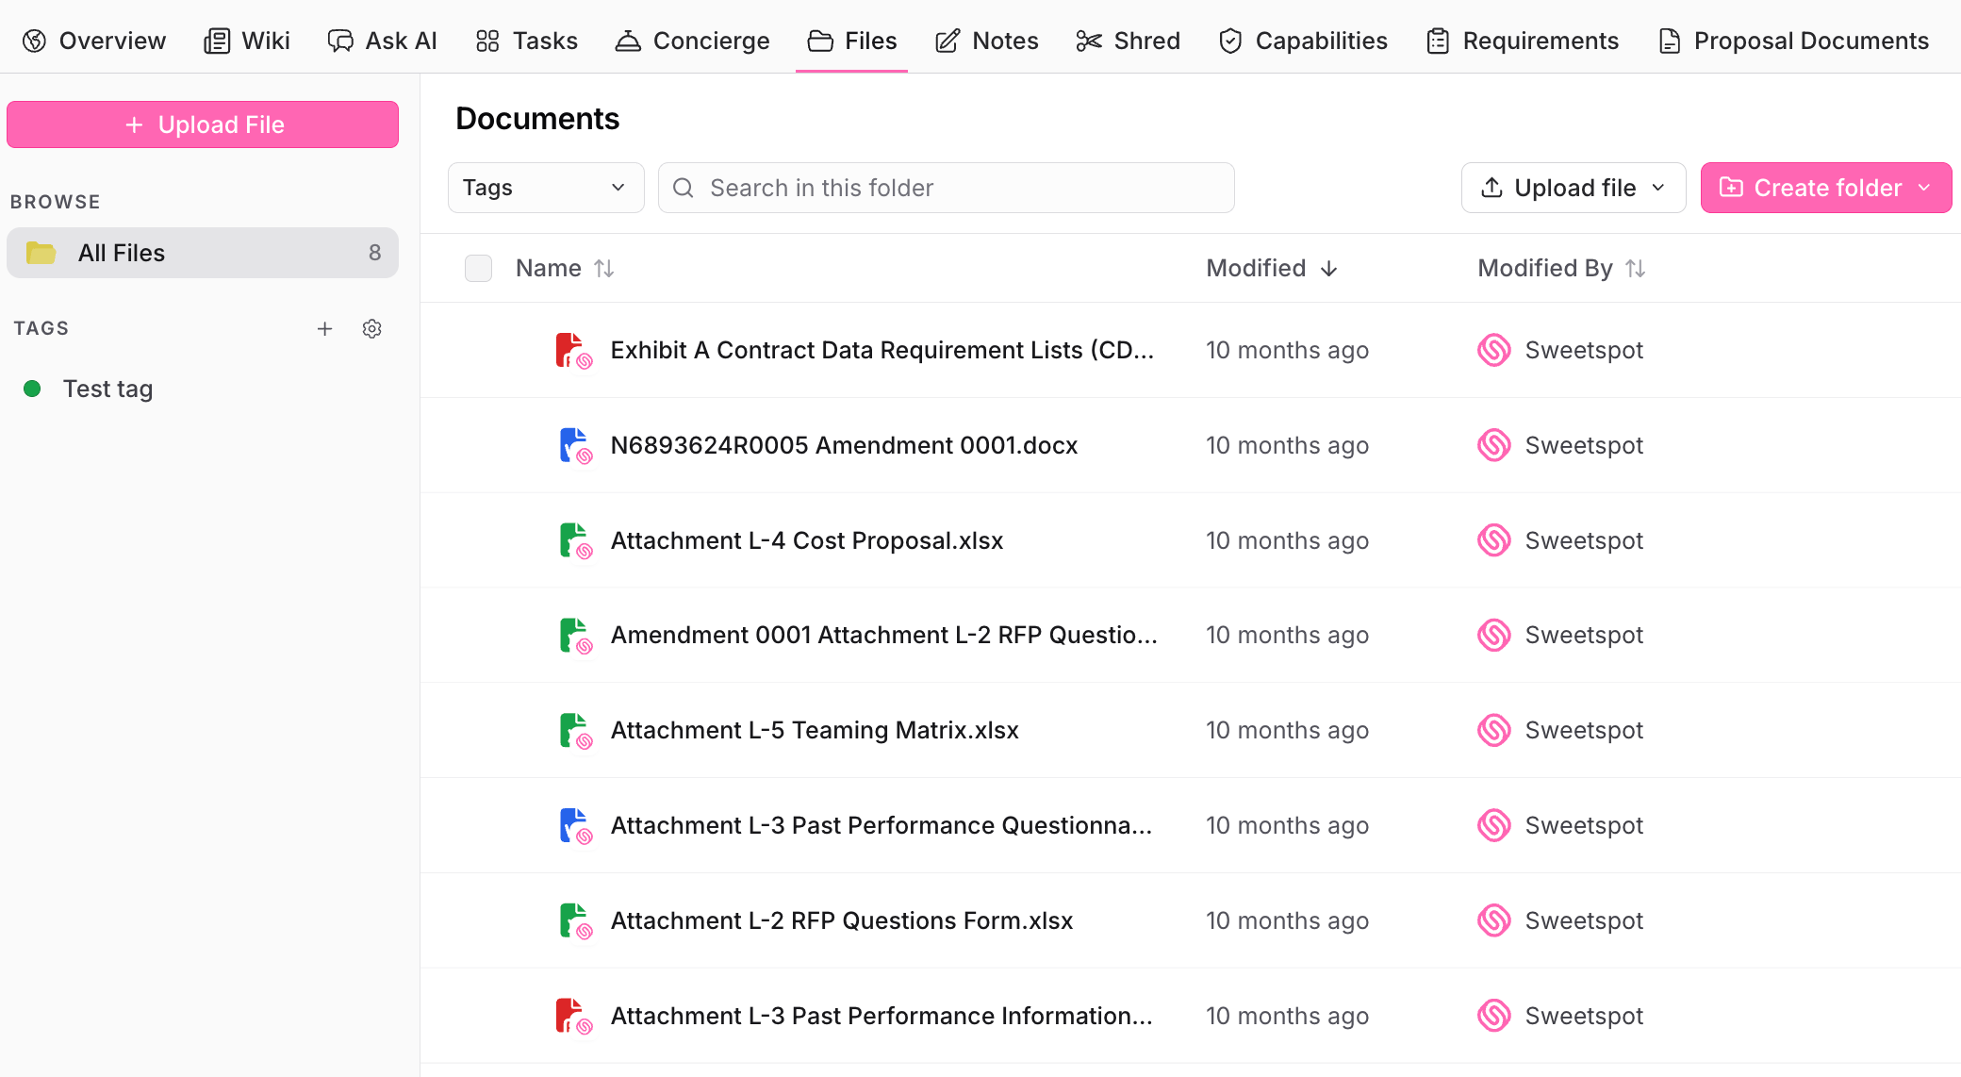
Task: Click the Exhibit A PDF file icon
Action: [x=573, y=351]
